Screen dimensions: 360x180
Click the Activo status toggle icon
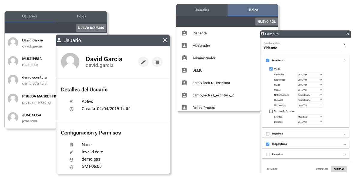[71, 102]
